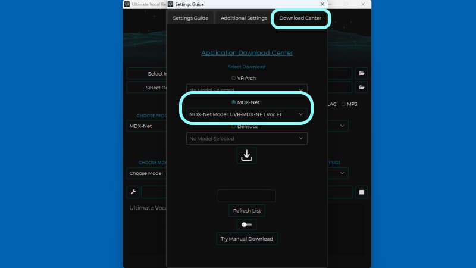476x268 pixels.
Task: Click the input folder browse icon
Action: pos(361,74)
